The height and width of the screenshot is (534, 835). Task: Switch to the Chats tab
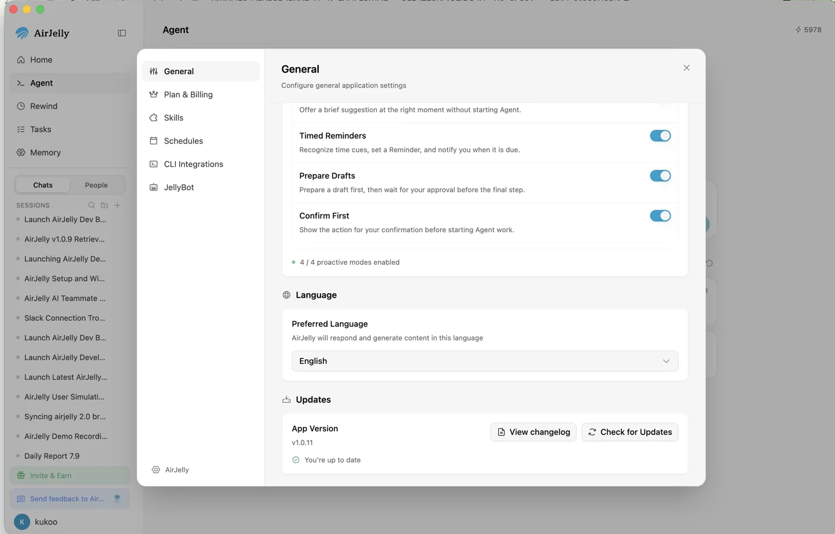pyautogui.click(x=43, y=185)
